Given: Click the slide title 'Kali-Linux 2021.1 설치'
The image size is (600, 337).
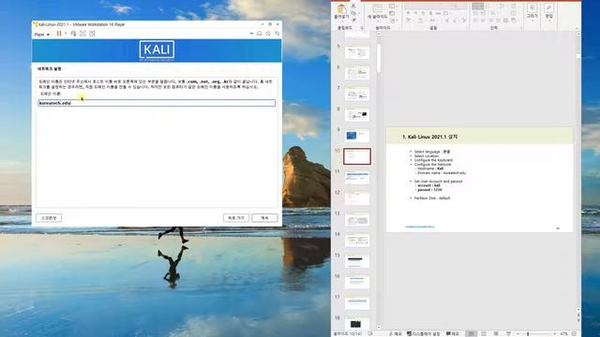Looking at the screenshot, I should 430,137.
